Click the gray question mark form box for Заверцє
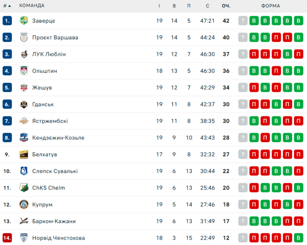Viewport: 307px width, 245px height. [243, 21]
